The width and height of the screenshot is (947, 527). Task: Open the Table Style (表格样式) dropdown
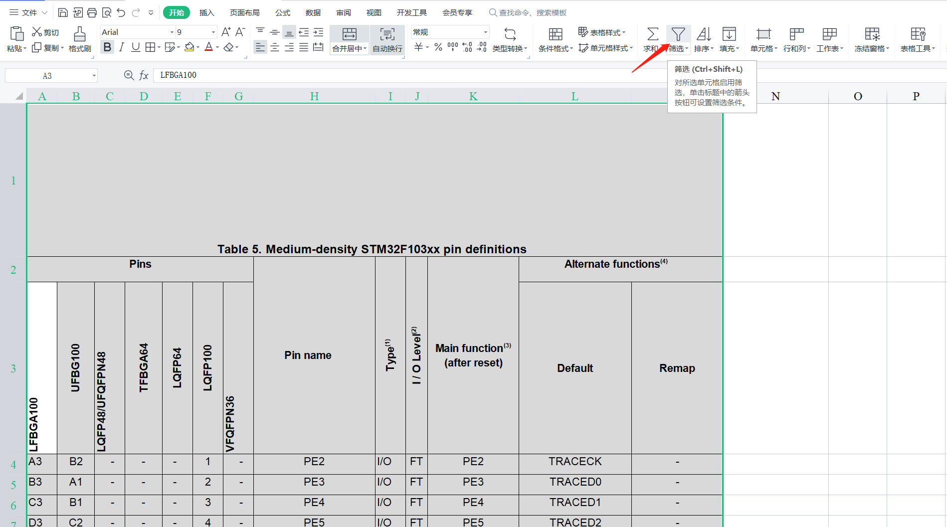(x=602, y=32)
